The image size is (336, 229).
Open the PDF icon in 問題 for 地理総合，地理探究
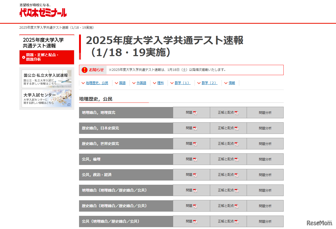[195, 112]
